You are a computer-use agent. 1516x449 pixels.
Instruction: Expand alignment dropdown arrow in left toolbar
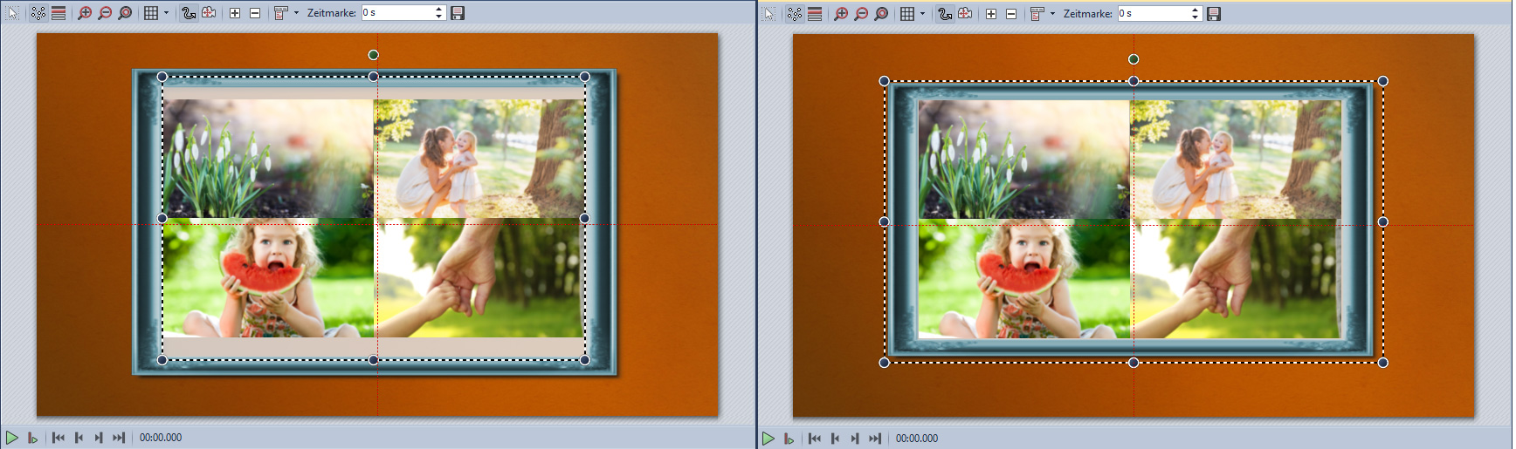coord(296,13)
